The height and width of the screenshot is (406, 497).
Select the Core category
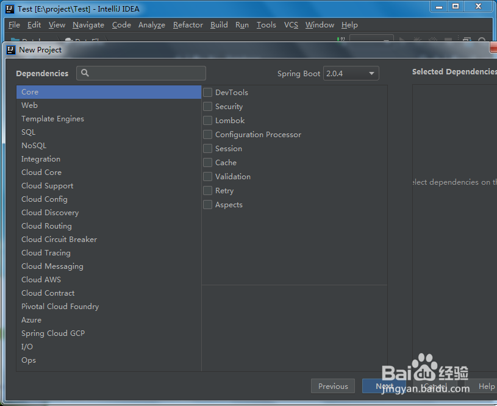[109, 92]
